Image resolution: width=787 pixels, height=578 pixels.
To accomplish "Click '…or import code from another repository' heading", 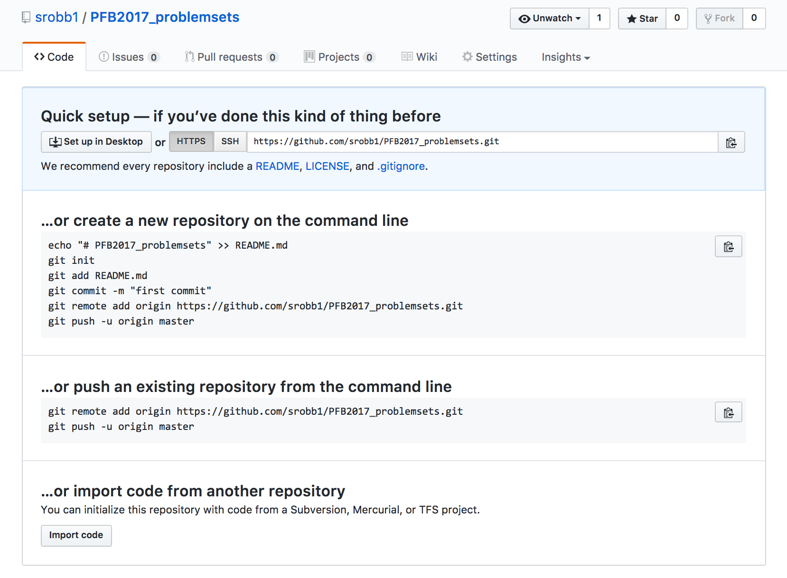I will point(193,491).
